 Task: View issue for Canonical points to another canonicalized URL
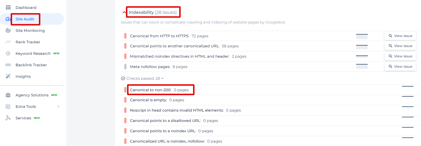[400, 46]
